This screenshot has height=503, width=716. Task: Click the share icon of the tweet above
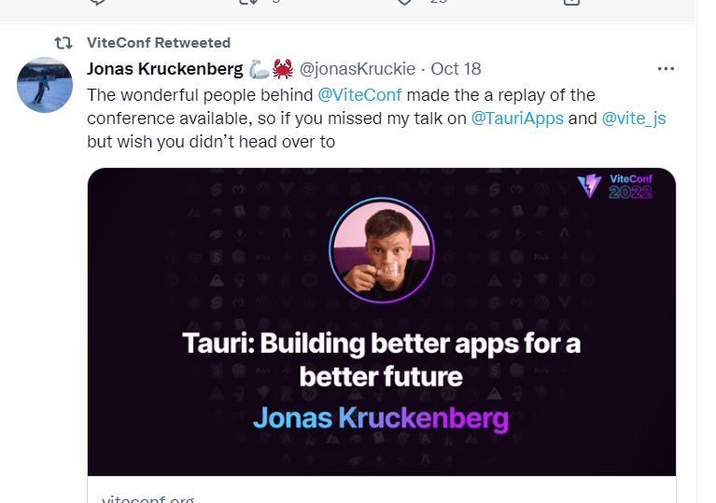571,3
